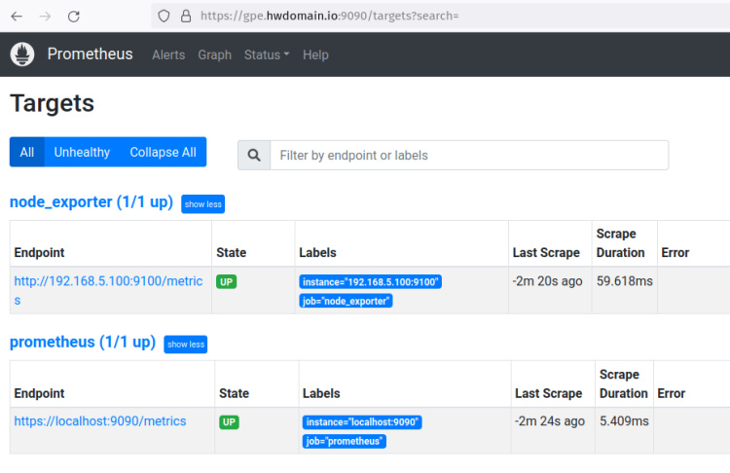This screenshot has width=730, height=473.
Task: Click the browser forward arrow
Action: click(x=45, y=16)
